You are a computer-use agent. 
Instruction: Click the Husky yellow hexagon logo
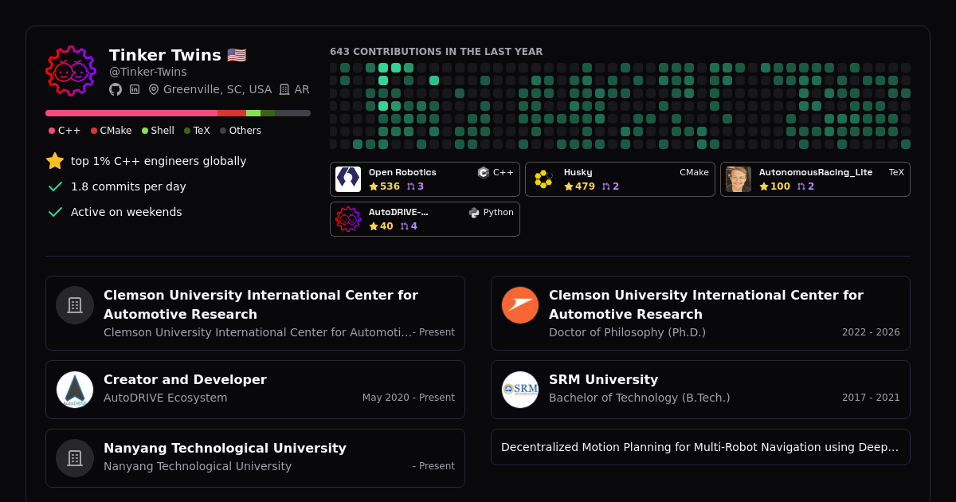[543, 179]
